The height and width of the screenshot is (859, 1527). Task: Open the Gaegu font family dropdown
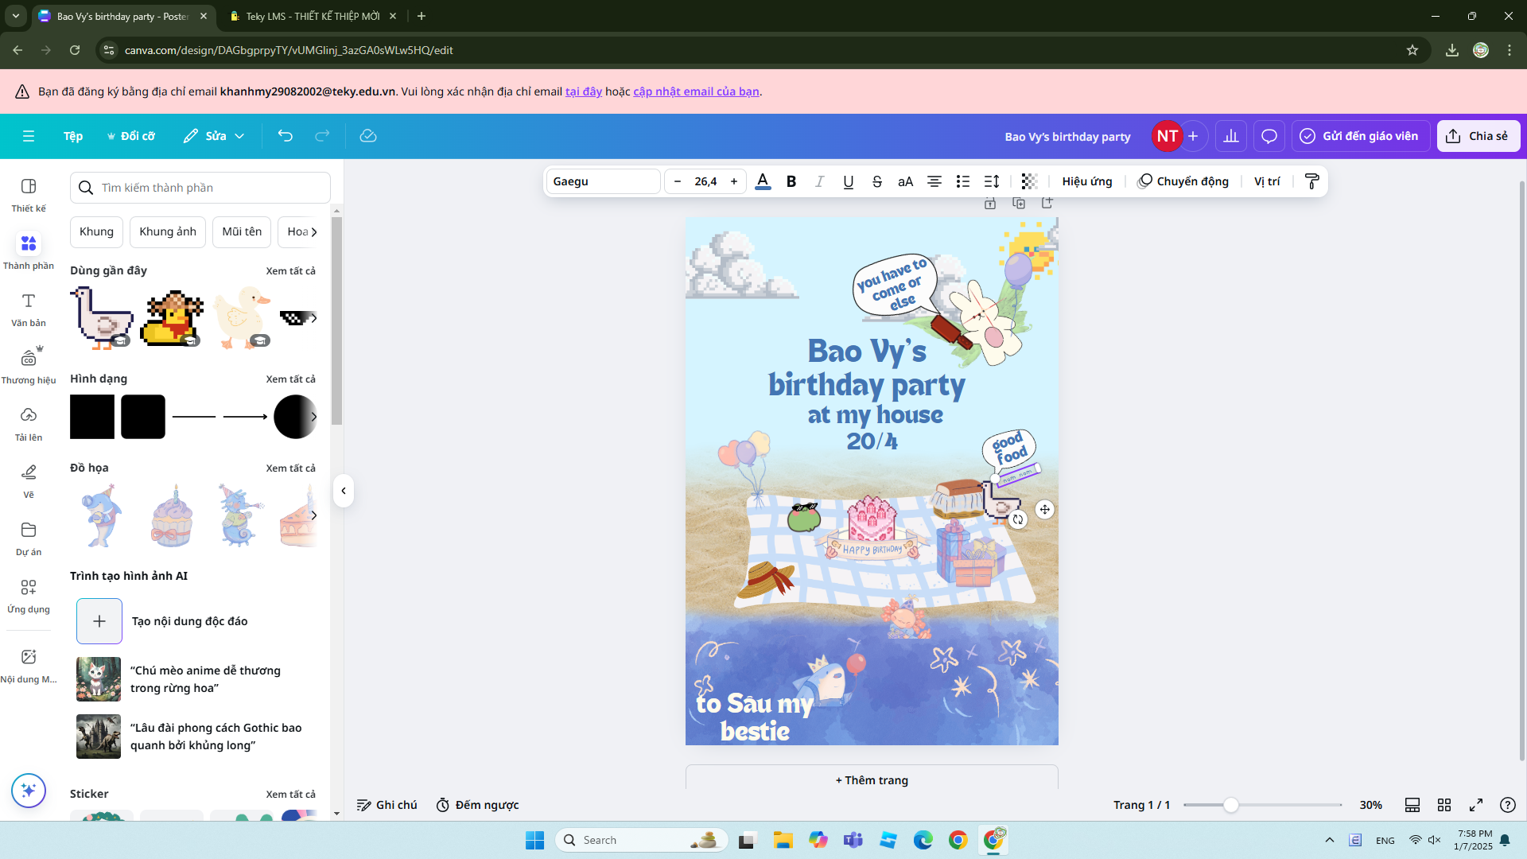point(604,181)
